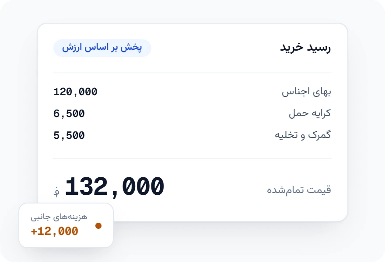The width and height of the screenshot is (385, 262).
Task: Select the 5,500 customs amount
Action: (69, 135)
